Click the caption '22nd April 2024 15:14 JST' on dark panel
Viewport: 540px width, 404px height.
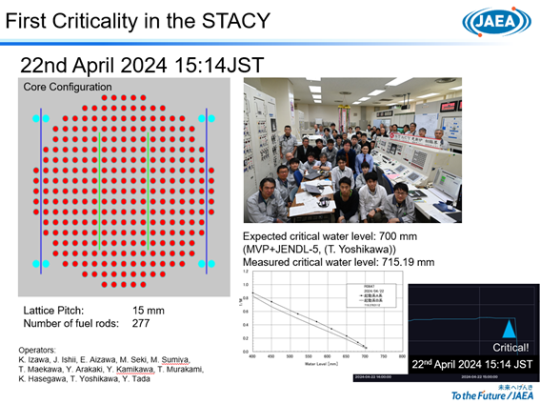click(x=472, y=364)
